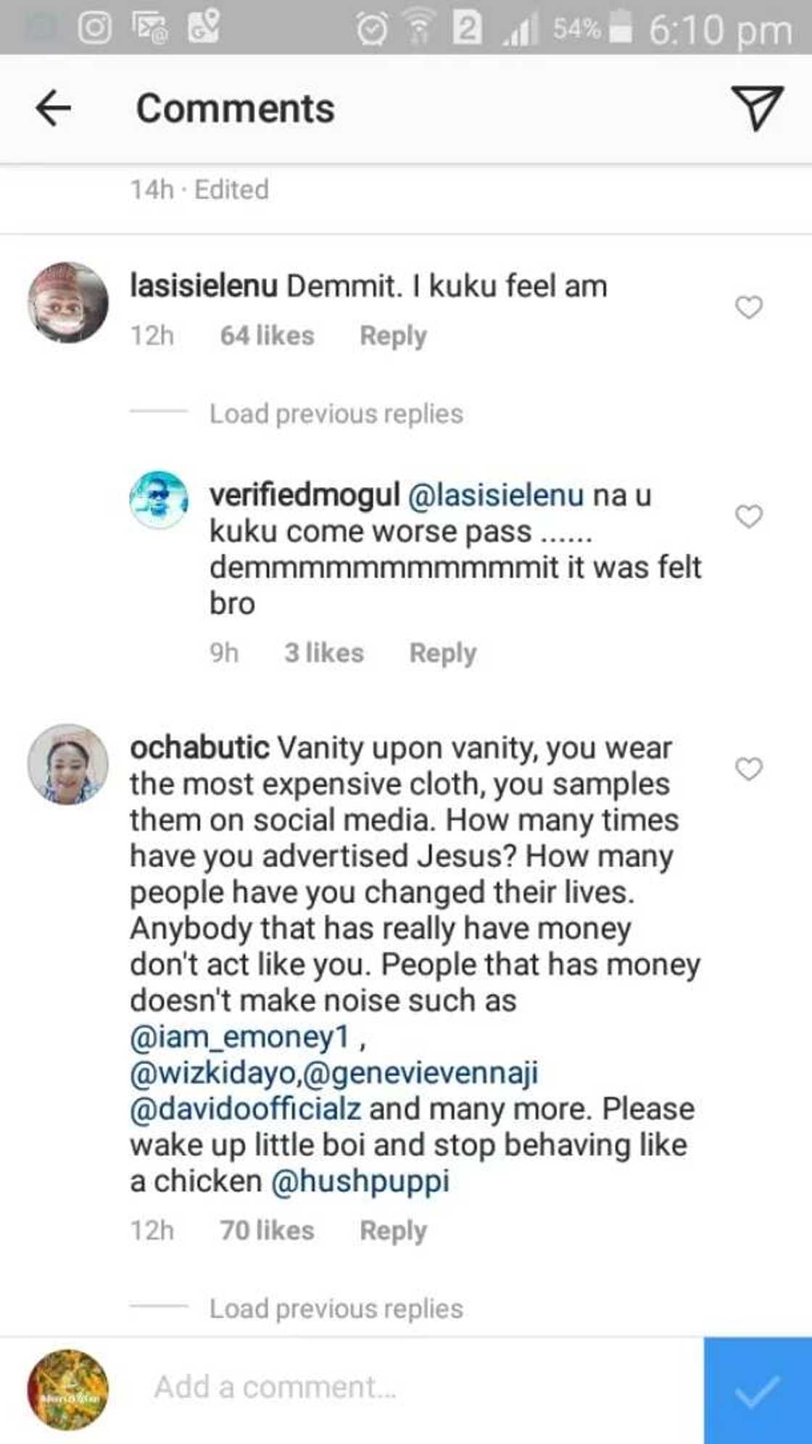Load previous replies under lasisielenu's comment
The width and height of the screenshot is (812, 1444).
336,413
